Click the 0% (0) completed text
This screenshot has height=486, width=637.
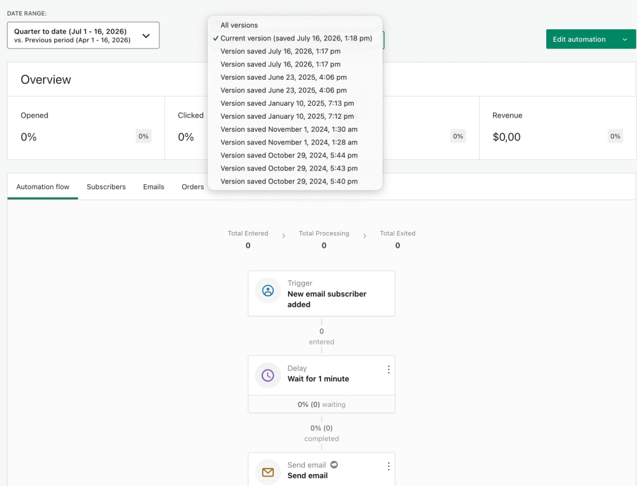(322, 433)
